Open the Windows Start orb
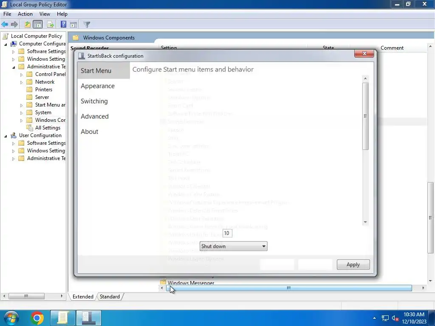Viewport: 435px width, 326px height. pyautogui.click(x=11, y=318)
